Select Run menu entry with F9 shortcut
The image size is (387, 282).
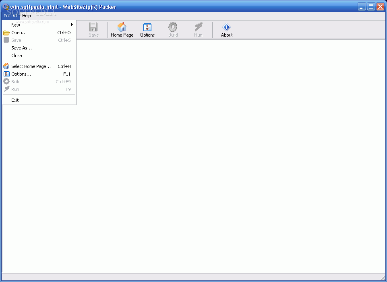[x=39, y=89]
